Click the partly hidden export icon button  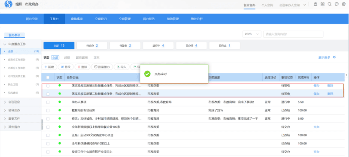click(135, 67)
